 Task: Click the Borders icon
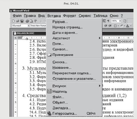(x=115, y=26)
